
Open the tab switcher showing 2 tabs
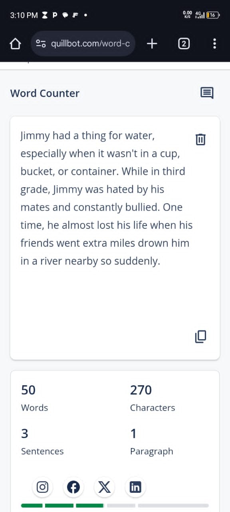point(184,44)
